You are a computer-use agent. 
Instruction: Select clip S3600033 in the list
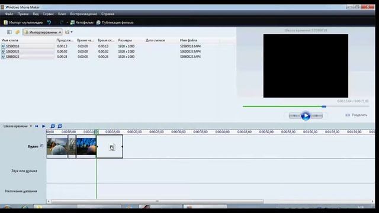(12, 51)
